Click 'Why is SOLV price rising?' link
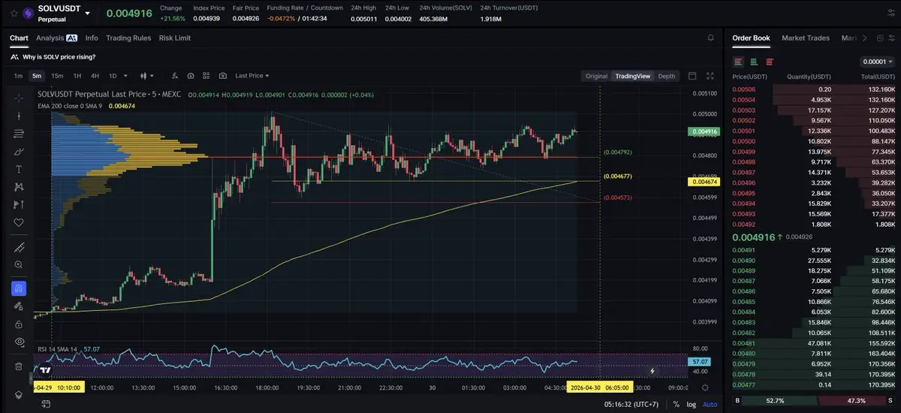The image size is (901, 413). 59,57
